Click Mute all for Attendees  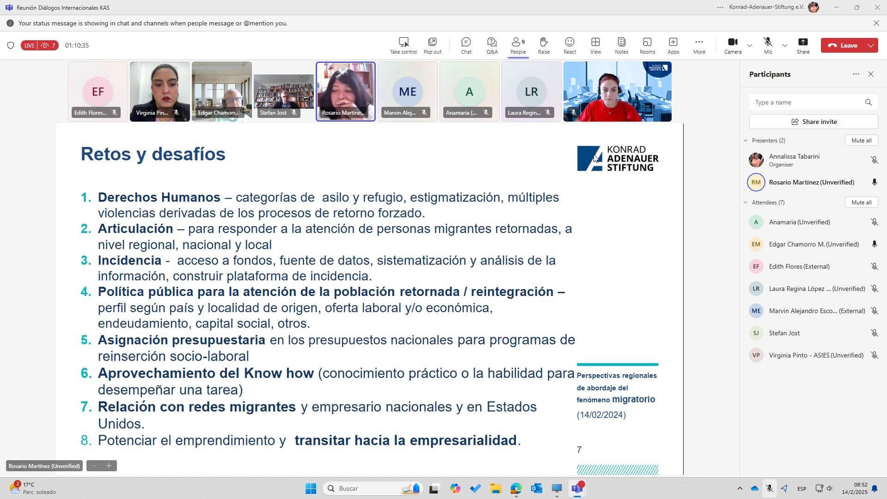[x=861, y=203]
